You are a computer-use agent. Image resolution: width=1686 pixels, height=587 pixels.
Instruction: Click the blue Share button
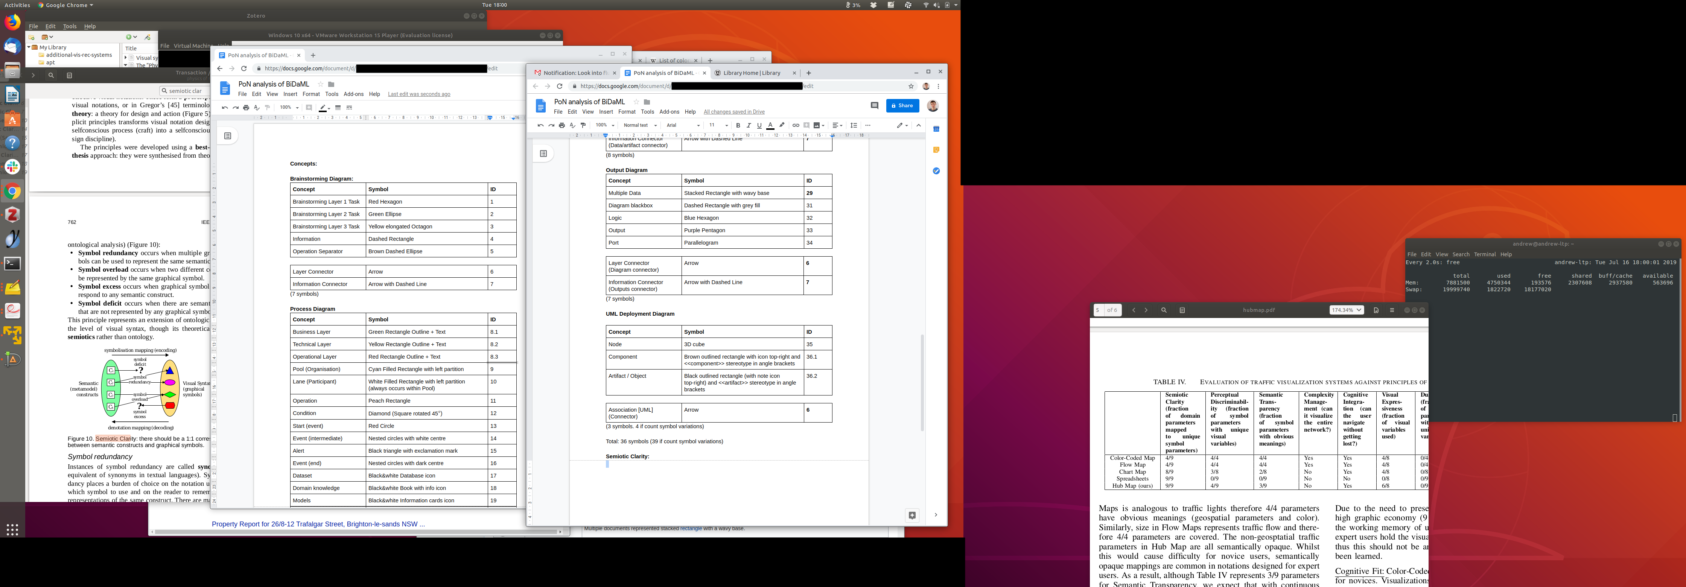[x=902, y=105]
